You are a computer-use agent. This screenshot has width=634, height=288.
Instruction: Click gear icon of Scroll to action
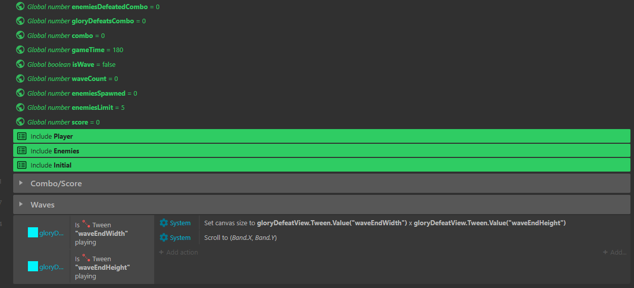coord(164,237)
